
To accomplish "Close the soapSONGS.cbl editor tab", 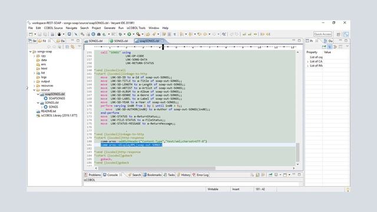I will (x=163, y=41).
